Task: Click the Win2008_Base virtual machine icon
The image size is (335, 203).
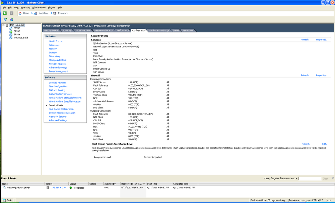Action: pos(11,38)
